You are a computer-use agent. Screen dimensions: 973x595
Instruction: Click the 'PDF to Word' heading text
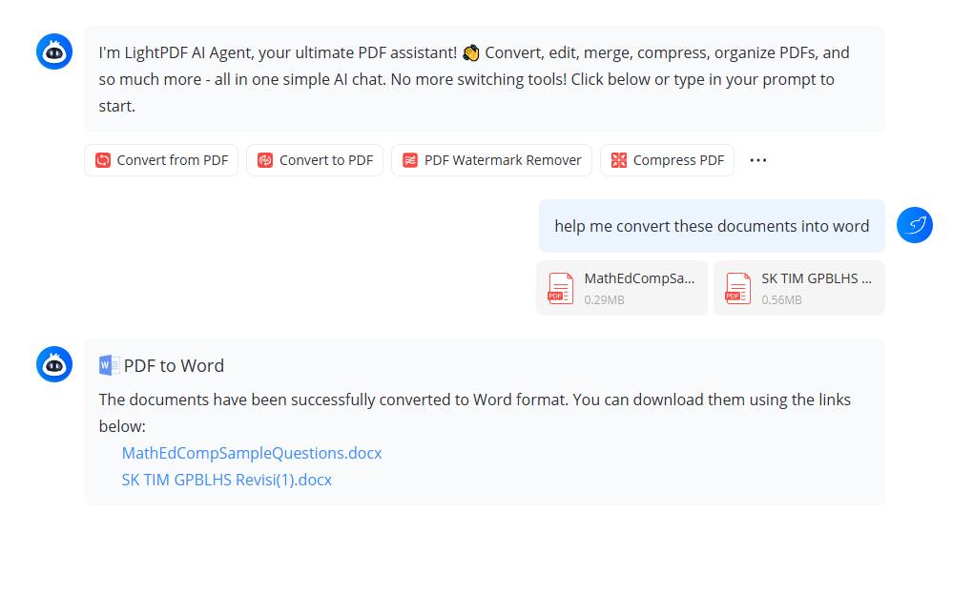point(174,365)
